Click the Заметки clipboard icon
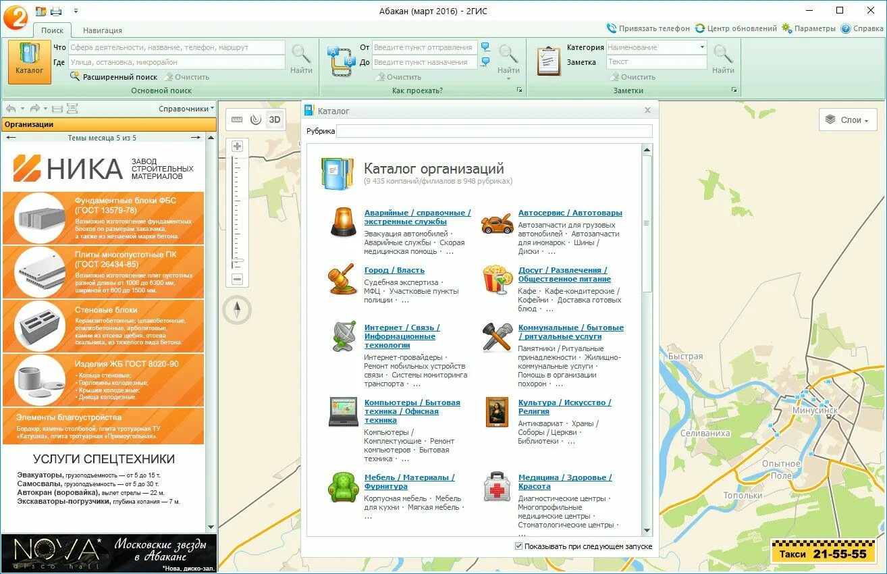Screen dimensions: 887x574 [x=549, y=61]
